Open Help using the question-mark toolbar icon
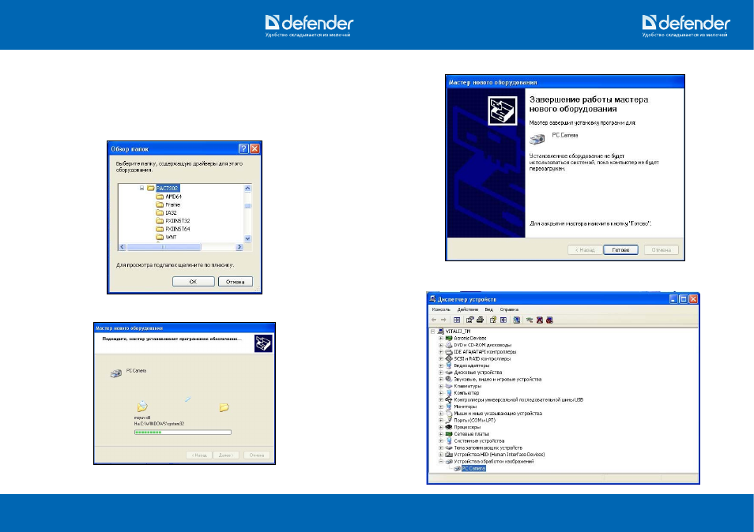Image resolution: width=754 pixels, height=532 pixels. 493,320
